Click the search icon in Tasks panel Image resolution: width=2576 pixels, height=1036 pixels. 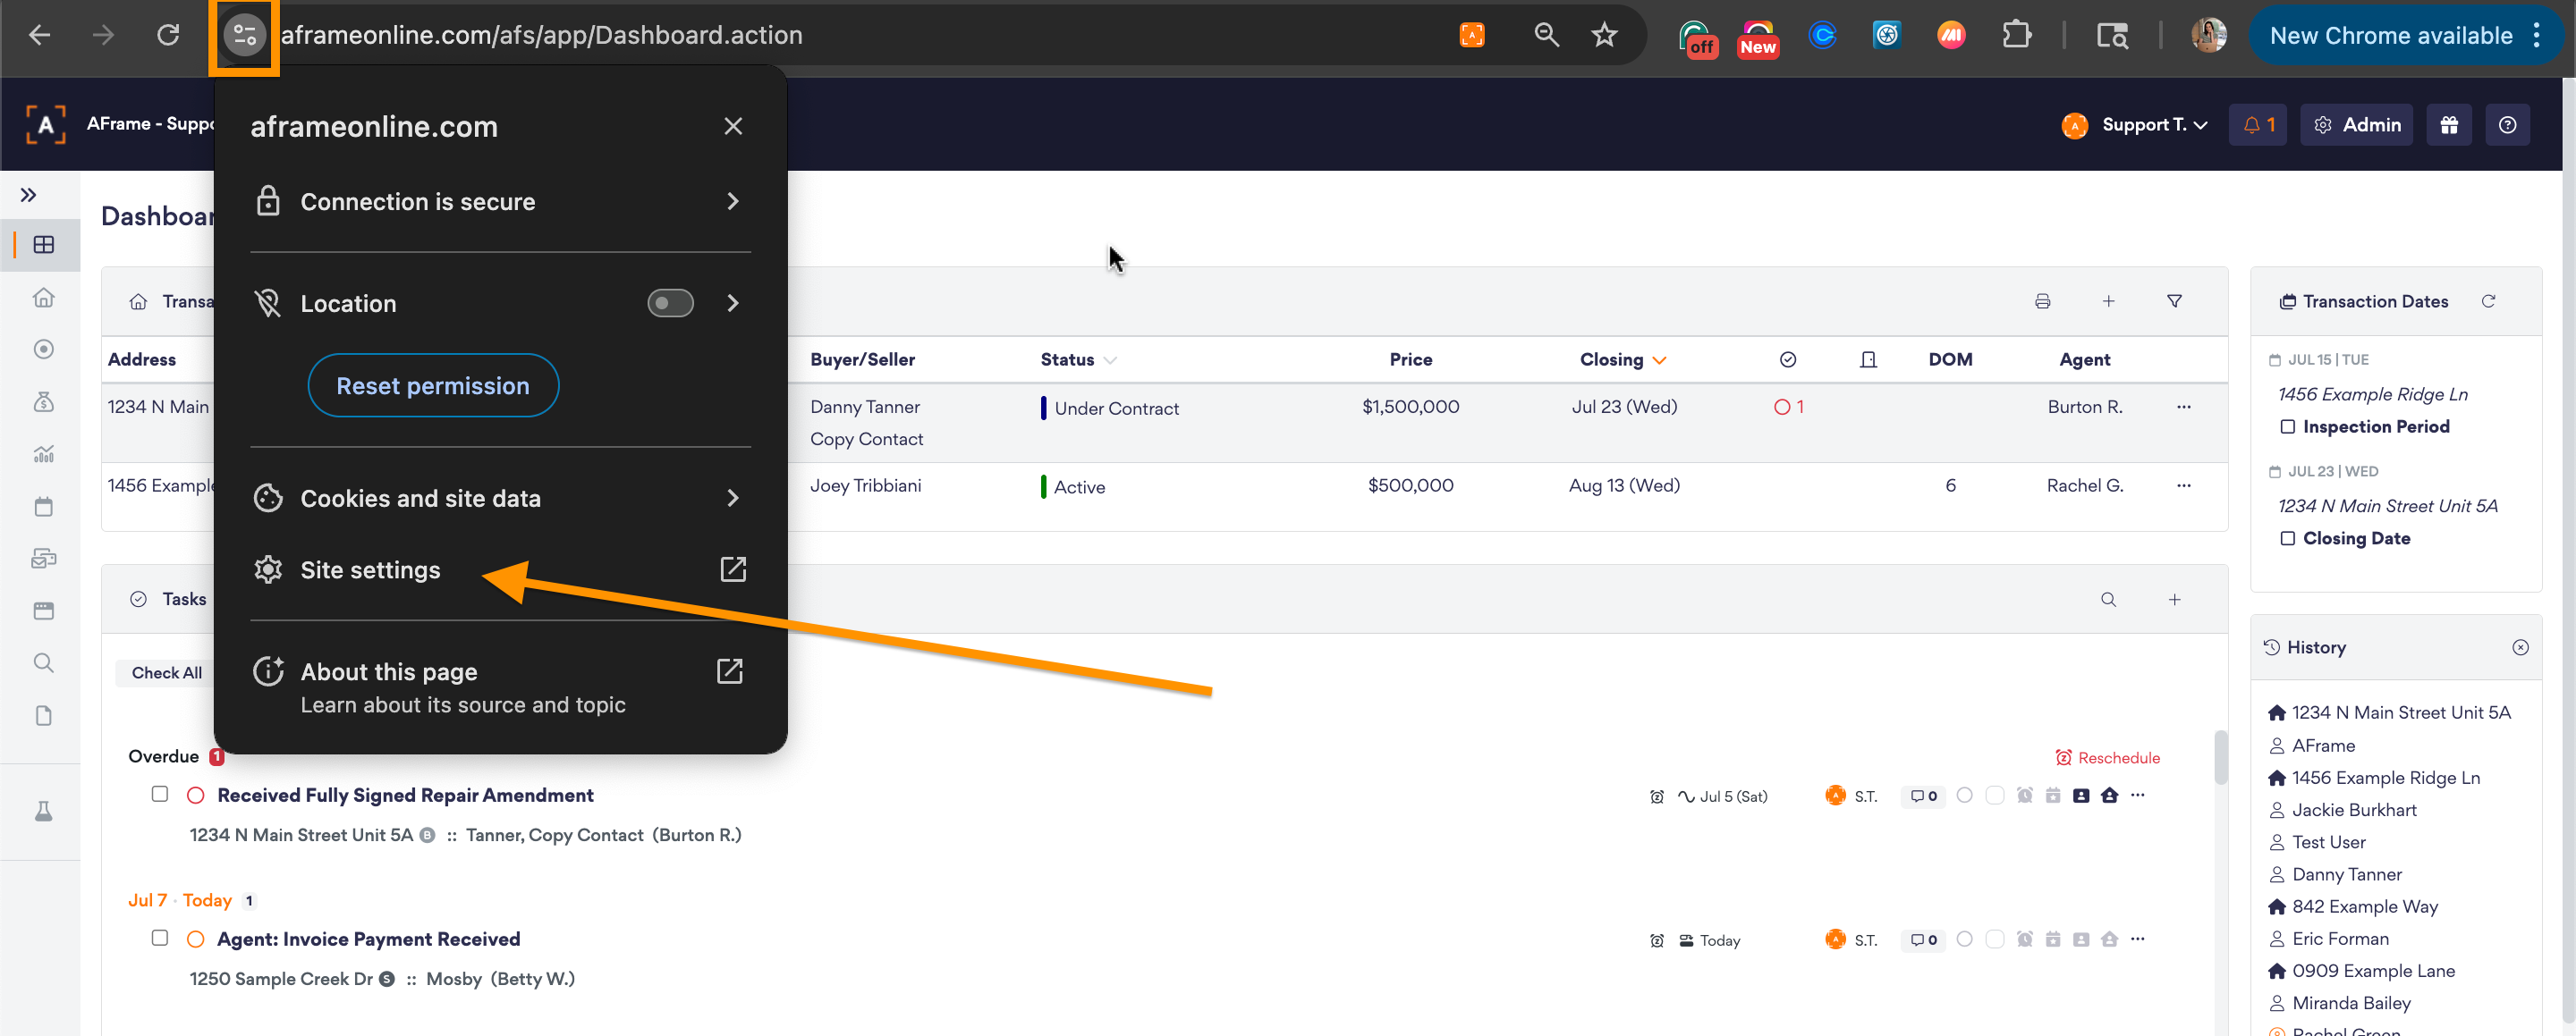[x=2108, y=600]
